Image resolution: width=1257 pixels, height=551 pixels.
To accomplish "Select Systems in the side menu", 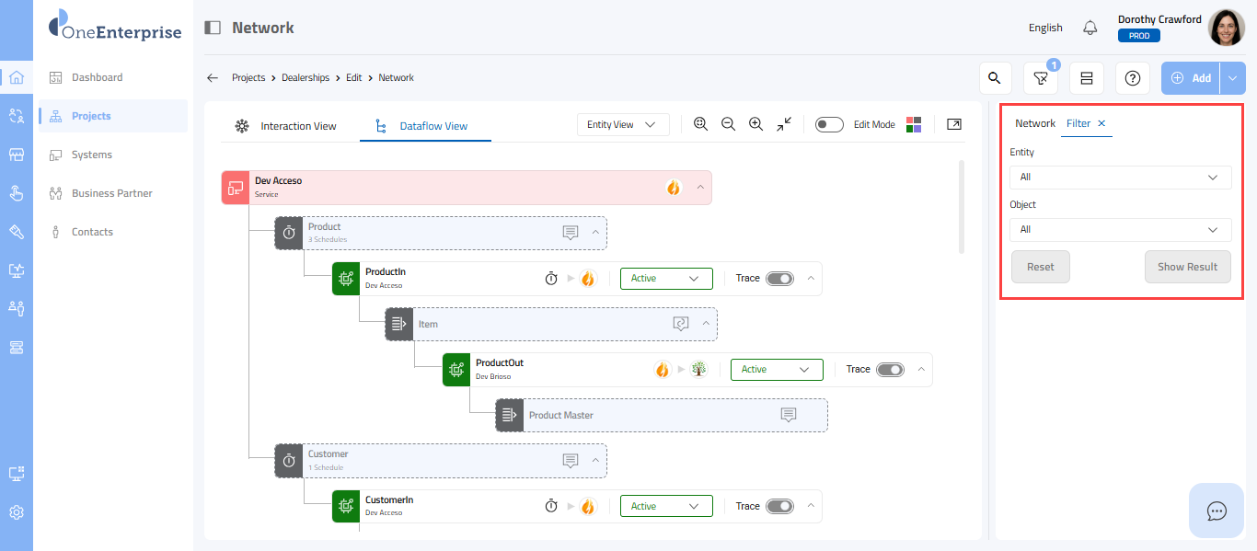I will click(92, 155).
